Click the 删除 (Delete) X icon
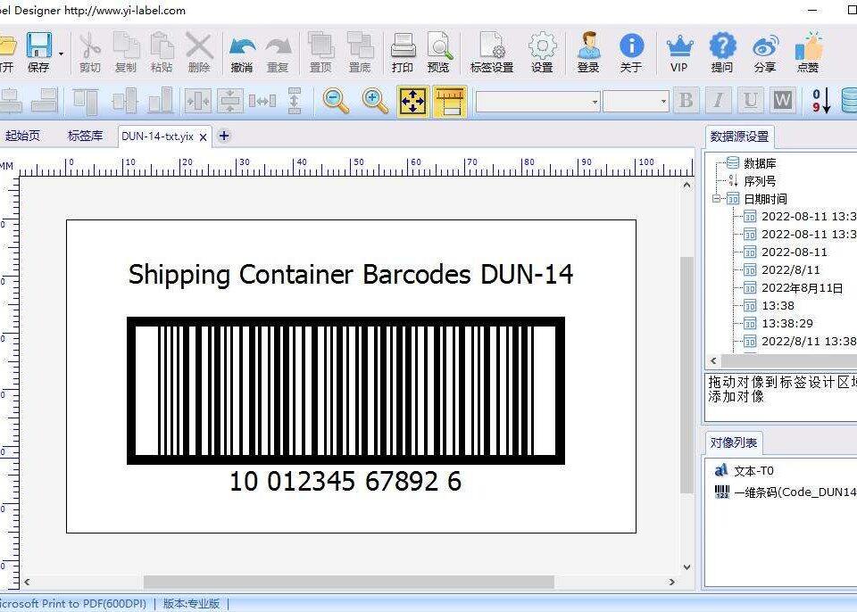The image size is (857, 612). click(x=199, y=45)
